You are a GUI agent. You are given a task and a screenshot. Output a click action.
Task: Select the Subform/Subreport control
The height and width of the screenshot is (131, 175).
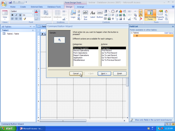coord(105,19)
